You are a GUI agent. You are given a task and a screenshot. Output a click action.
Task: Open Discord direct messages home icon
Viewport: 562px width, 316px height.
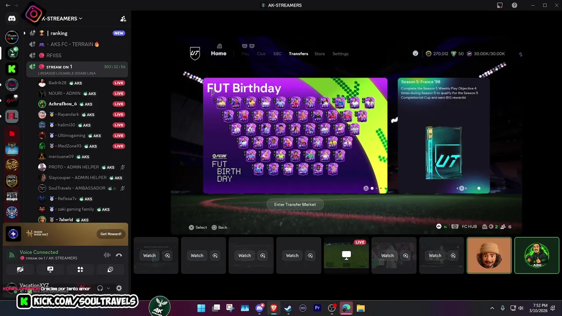[x=12, y=18]
